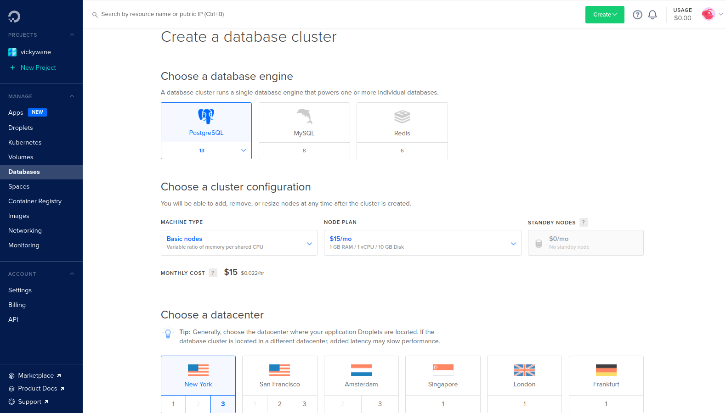Image resolution: width=726 pixels, height=413 pixels.
Task: Click the plus icon beside New Project
Action: click(12, 67)
